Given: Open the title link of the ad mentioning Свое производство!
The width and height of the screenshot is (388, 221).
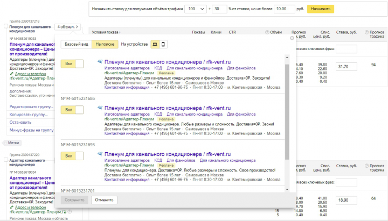Looking at the screenshot, I should coord(168,154).
